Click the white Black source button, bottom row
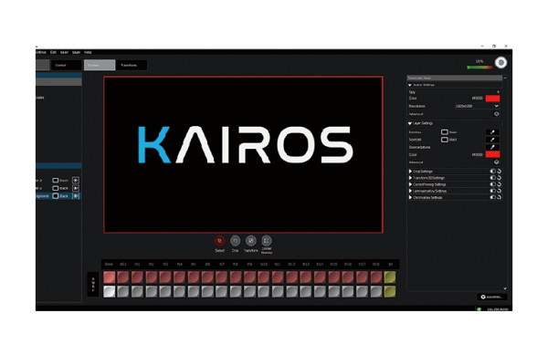Image resolution: width=548 pixels, height=355 pixels. tap(109, 291)
